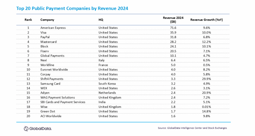The image size is (255, 136).
Task: Click the 29.9% growth value
Action: 207,79
